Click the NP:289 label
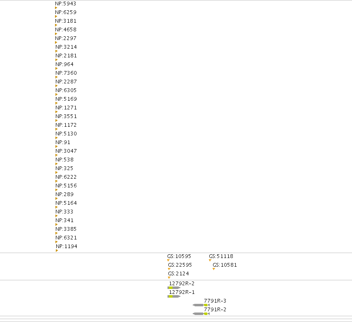This screenshot has width=352, height=322. pos(65,194)
